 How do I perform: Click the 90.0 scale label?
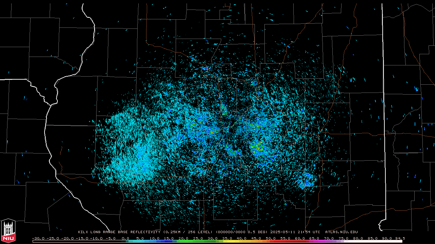click(387, 238)
